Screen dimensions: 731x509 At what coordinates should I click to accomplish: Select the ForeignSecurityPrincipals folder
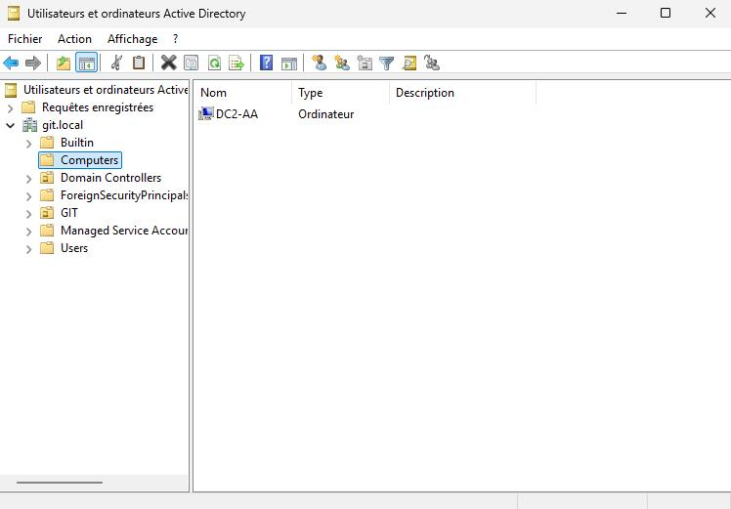pyautogui.click(x=124, y=195)
